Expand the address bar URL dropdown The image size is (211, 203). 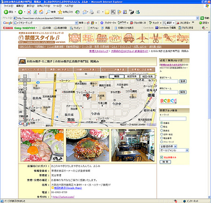coord(197,18)
